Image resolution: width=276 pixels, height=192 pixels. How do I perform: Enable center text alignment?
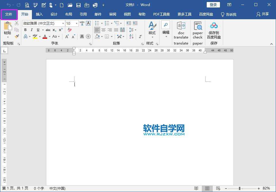point(103,30)
